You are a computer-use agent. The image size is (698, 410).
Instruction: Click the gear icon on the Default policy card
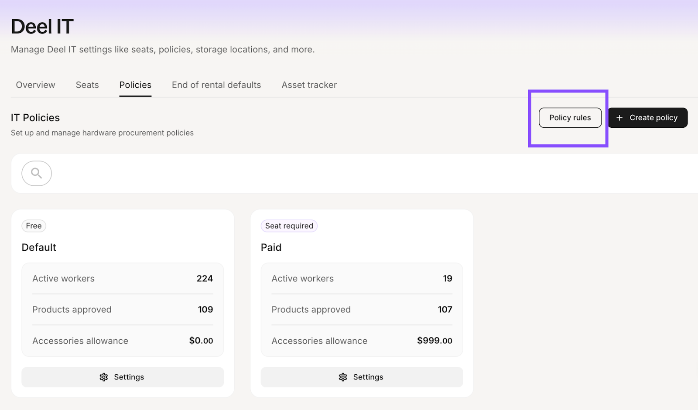(x=104, y=377)
